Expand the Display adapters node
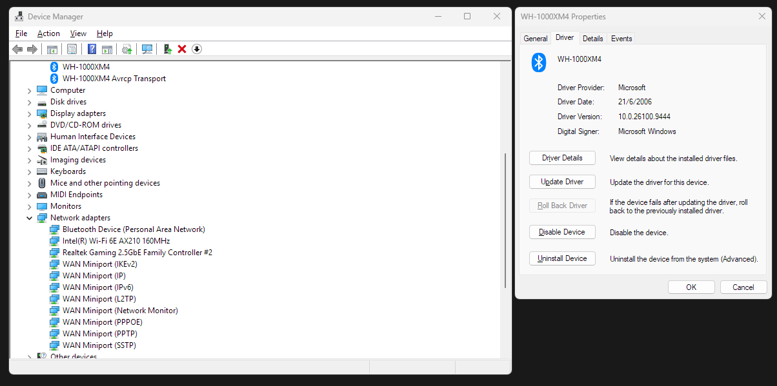The height and width of the screenshot is (386, 777). [x=29, y=113]
